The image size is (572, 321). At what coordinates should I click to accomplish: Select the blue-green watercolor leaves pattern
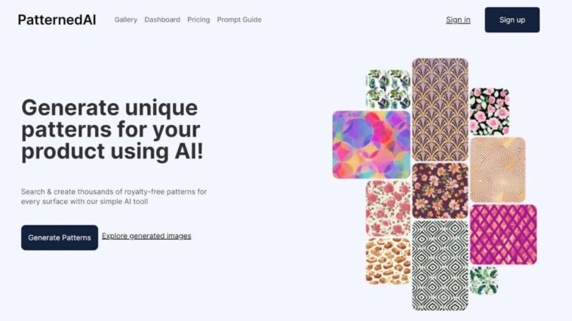pyautogui.click(x=388, y=89)
